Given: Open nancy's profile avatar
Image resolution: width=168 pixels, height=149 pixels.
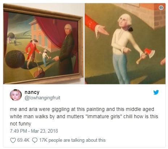Looking at the screenshot, I should 16,95.
